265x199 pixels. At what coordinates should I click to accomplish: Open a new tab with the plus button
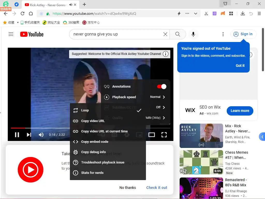(84, 5)
